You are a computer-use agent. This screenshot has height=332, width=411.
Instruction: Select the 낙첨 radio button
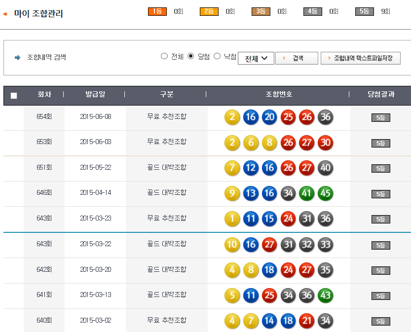click(x=217, y=56)
